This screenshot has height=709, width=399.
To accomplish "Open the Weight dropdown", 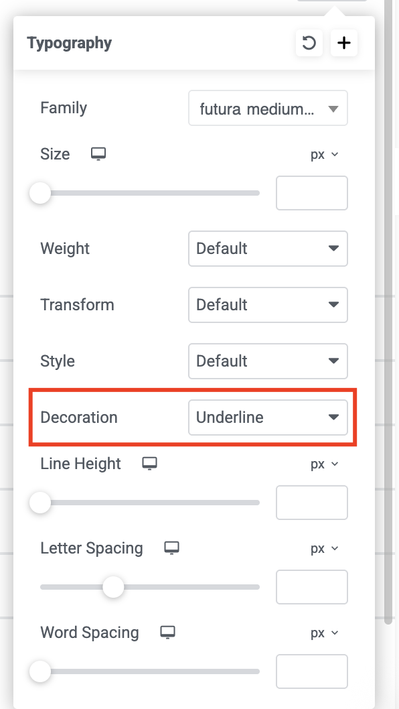I will tap(268, 248).
